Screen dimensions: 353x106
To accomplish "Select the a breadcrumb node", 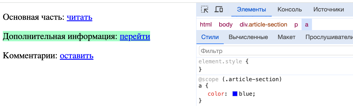I will coord(307,25).
